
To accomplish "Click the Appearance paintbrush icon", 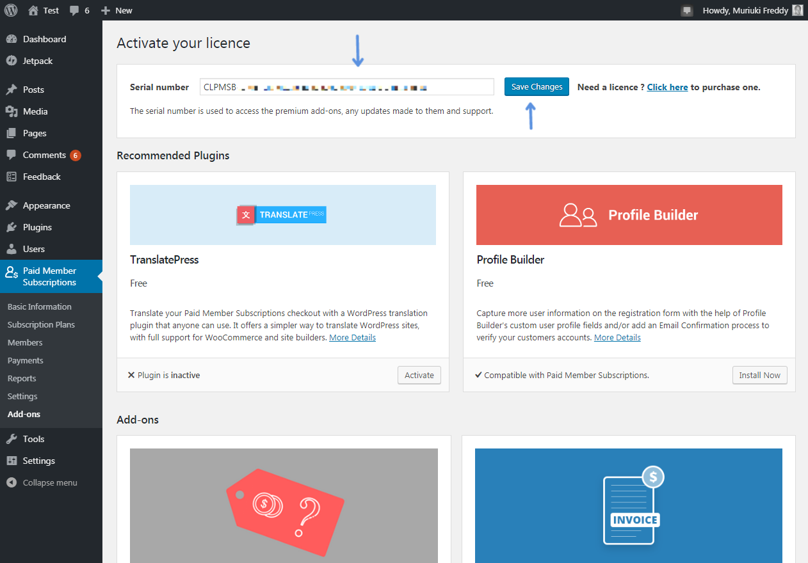I will 12,205.
